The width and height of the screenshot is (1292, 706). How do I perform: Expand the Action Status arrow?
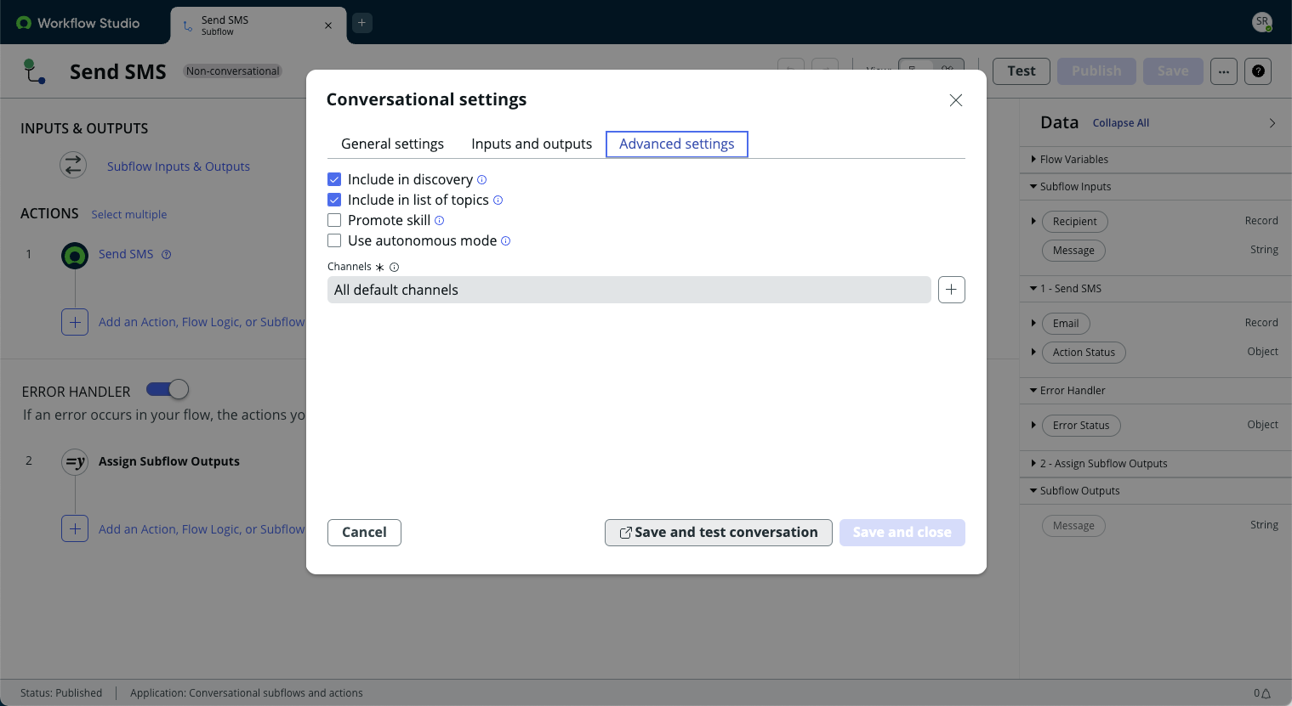point(1033,352)
